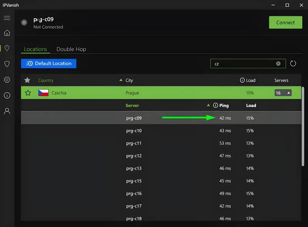Click the Connect button
This screenshot has width=308, height=227.
pos(285,22)
